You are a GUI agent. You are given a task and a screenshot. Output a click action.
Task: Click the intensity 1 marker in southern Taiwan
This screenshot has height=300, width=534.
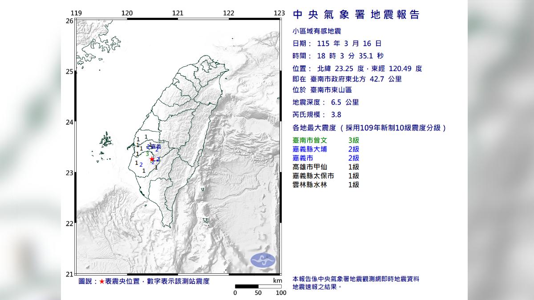point(144,171)
